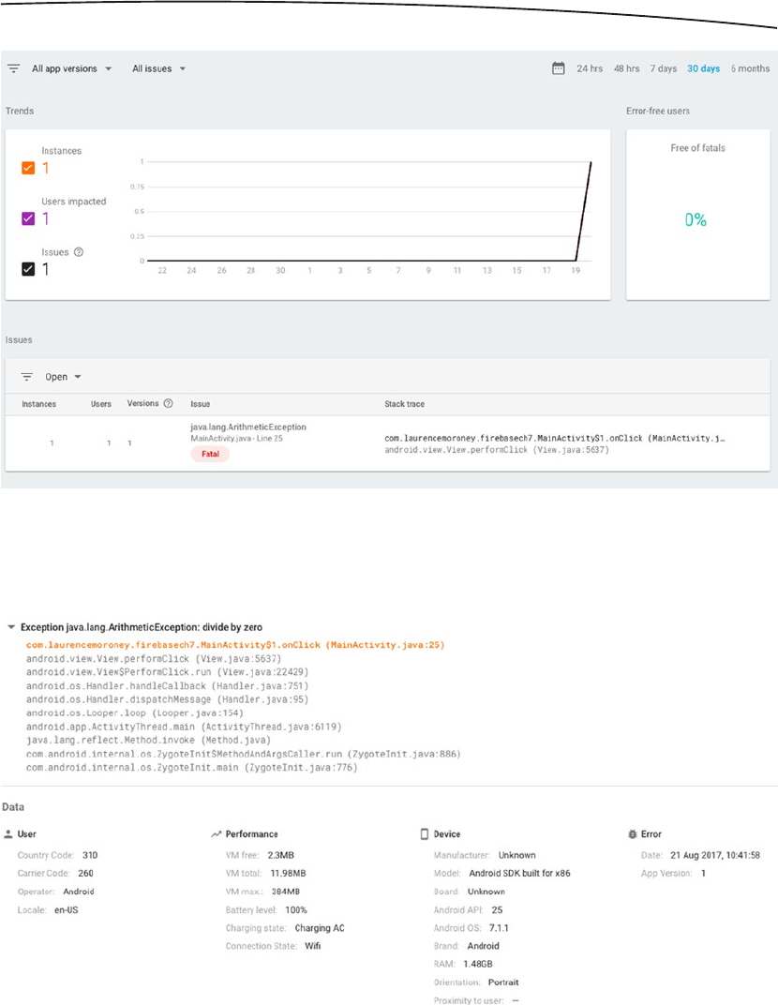Click the filter icon in the Issues table
The image size is (778, 1005).
tap(27, 377)
